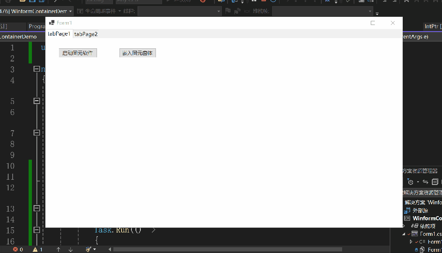Image resolution: width=442 pixels, height=253 pixels.
Task: Switch to the tabPage2 tab
Action: 86,34
